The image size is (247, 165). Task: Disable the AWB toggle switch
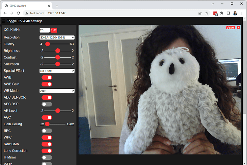[x=47, y=78]
